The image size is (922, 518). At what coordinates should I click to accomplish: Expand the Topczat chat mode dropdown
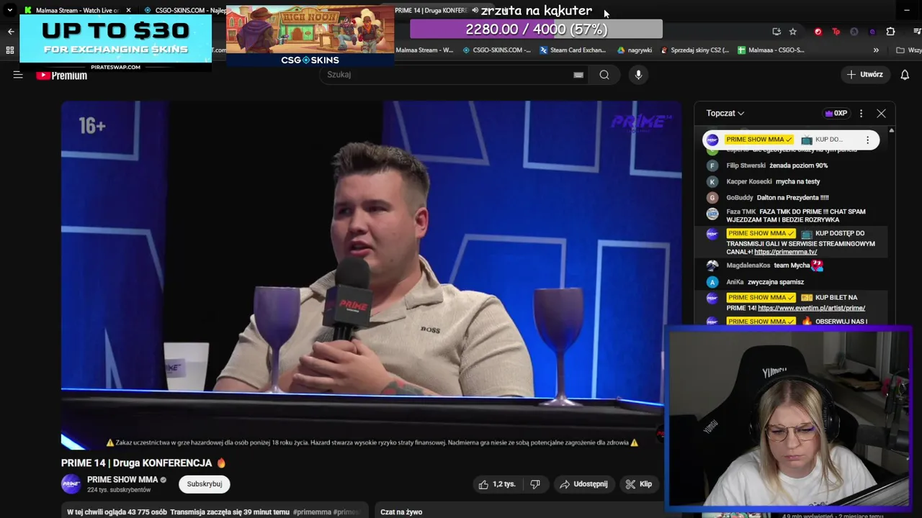coord(725,113)
